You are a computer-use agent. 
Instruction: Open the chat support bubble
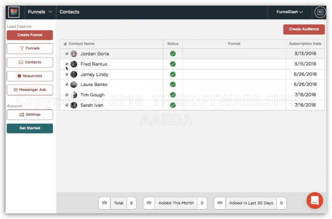315,201
